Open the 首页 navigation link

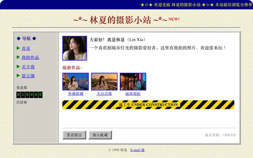[26, 48]
